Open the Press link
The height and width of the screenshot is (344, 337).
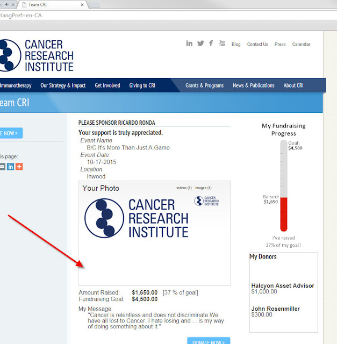280,44
